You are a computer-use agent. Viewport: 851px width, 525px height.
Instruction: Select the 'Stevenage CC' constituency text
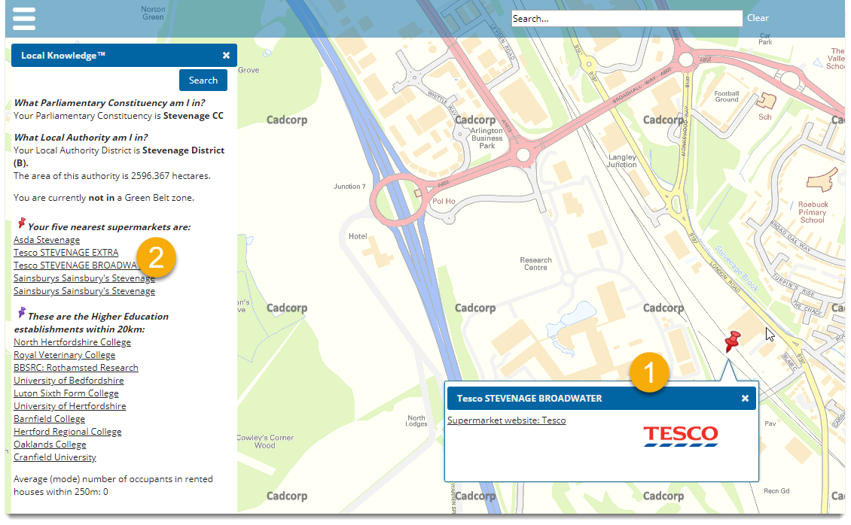point(194,116)
